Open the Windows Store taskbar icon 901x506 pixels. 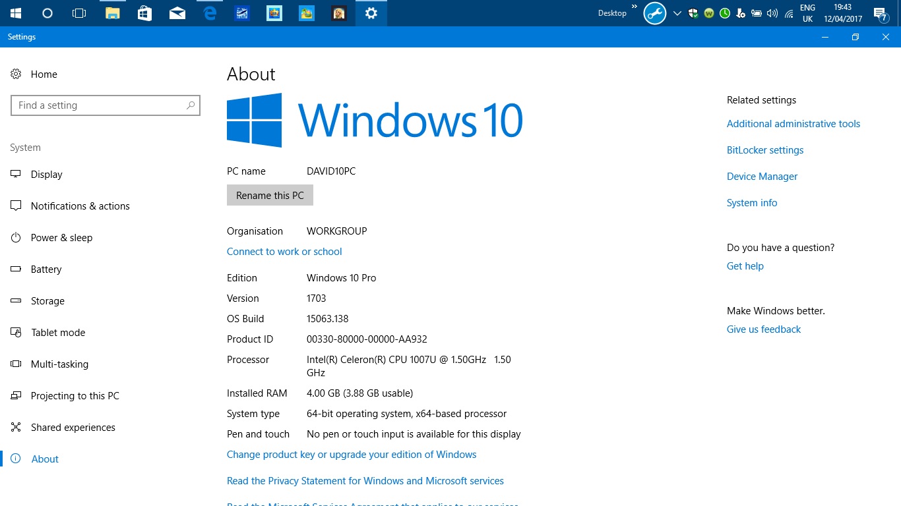(x=145, y=13)
